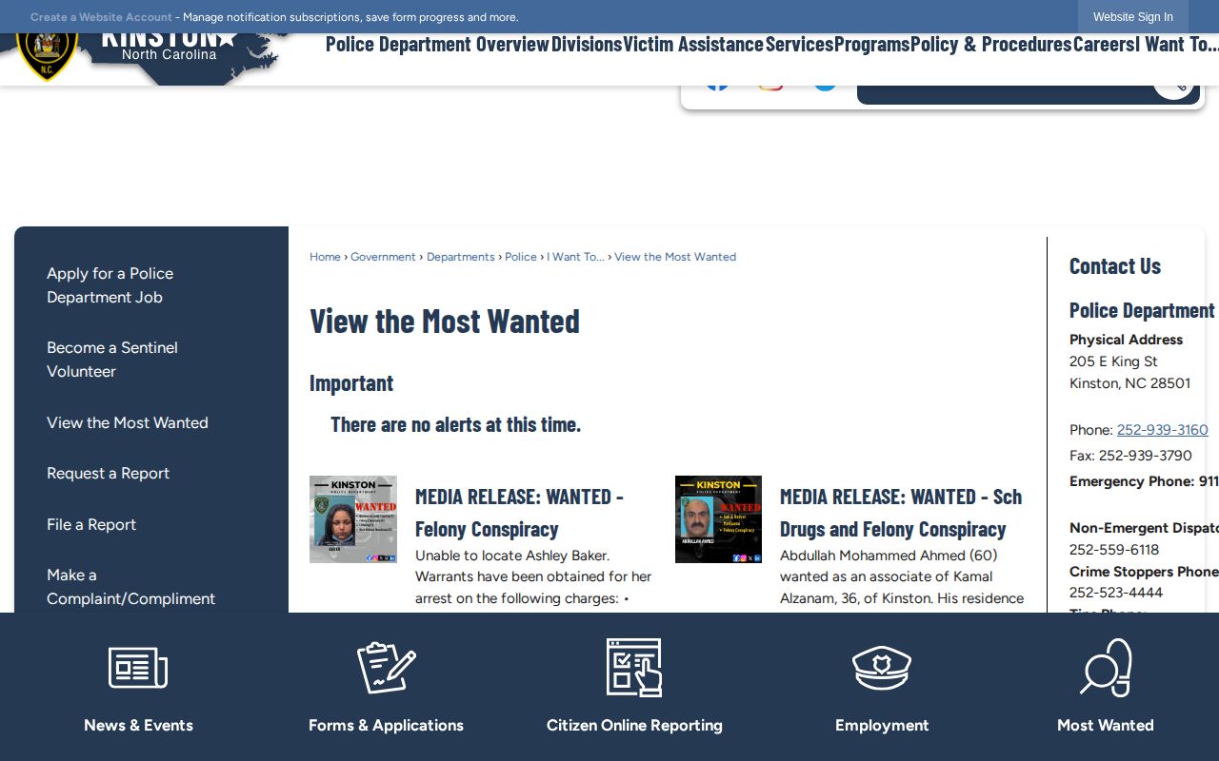Go to Police breadcrumb link
Screen dimensions: 1219x761
click(521, 257)
